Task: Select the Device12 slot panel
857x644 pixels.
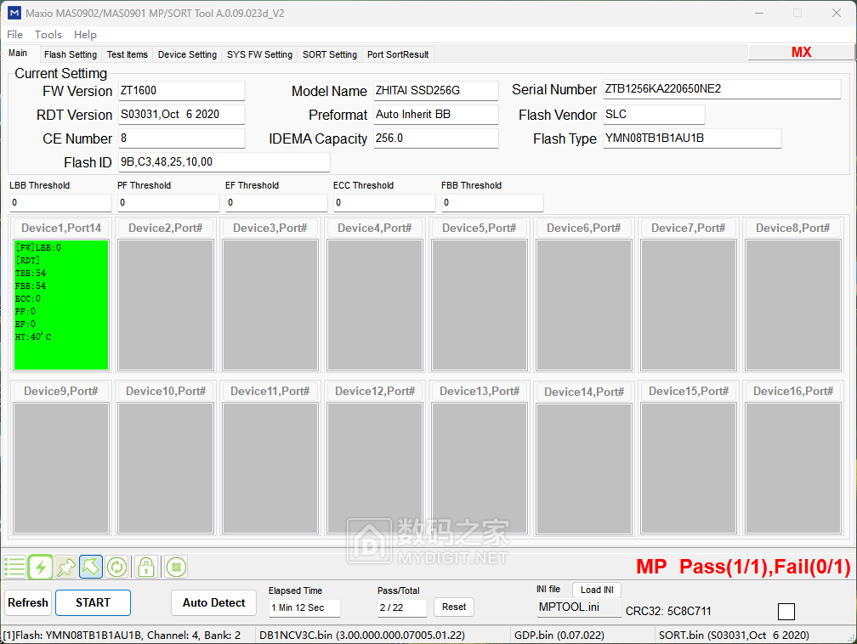Action: click(x=375, y=468)
